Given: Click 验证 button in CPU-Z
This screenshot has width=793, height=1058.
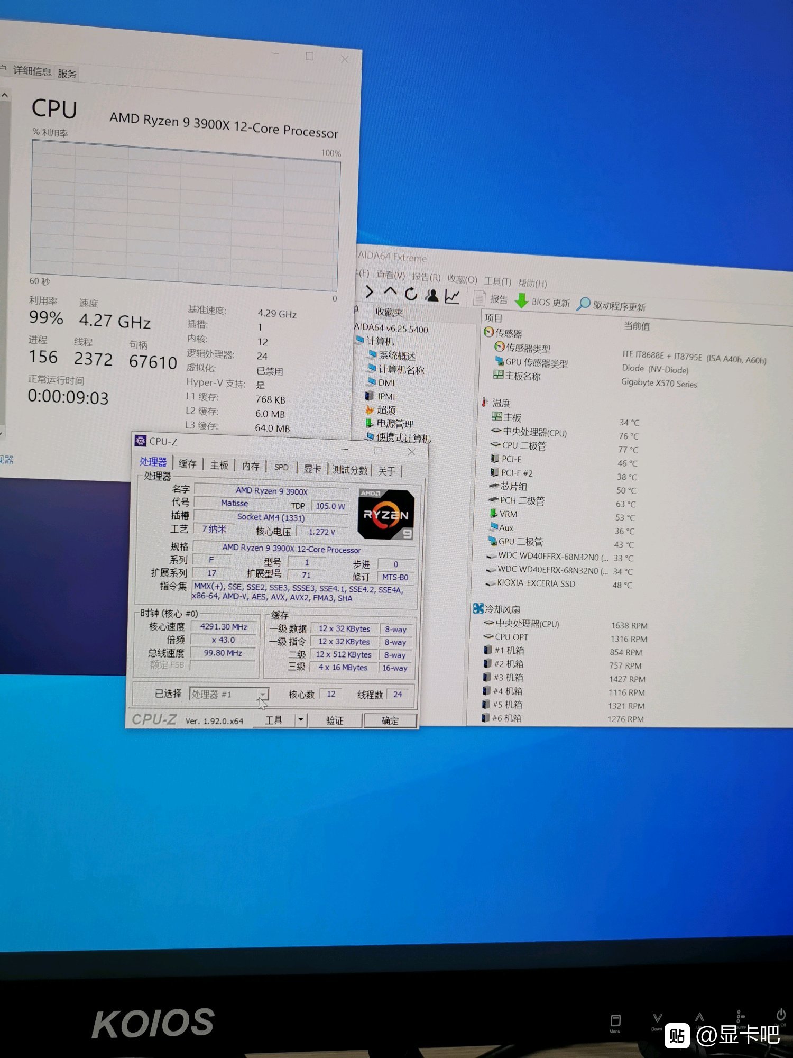Looking at the screenshot, I should 335,720.
